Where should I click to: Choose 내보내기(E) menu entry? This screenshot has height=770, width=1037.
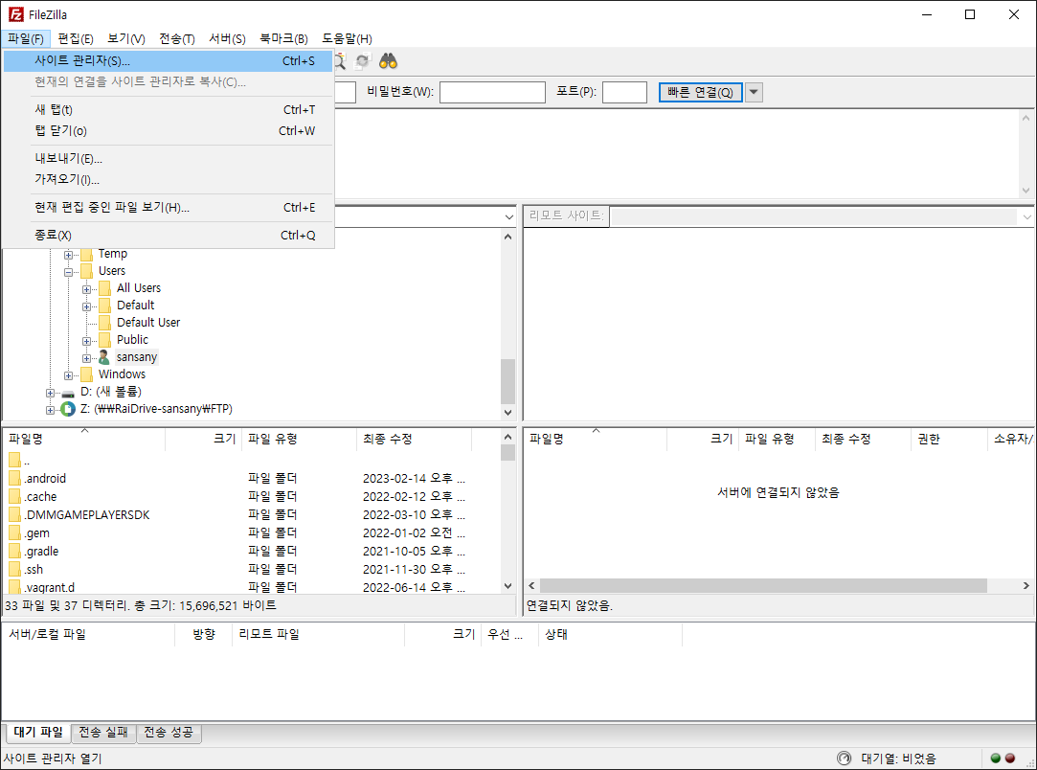168,159
